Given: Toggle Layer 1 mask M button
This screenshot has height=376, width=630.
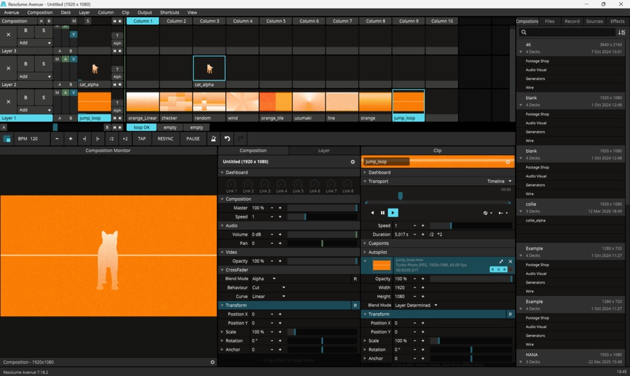Looking at the screenshot, I should click(57, 93).
